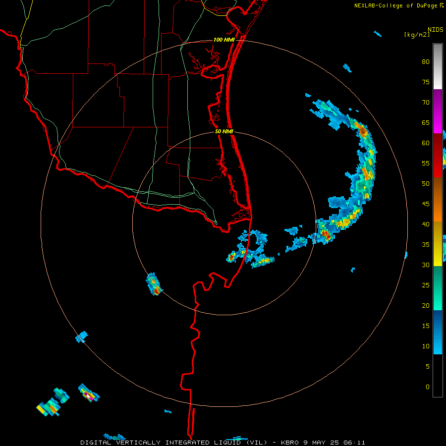Select the [kg/m2] units label
The image size is (446, 446).
[417, 35]
